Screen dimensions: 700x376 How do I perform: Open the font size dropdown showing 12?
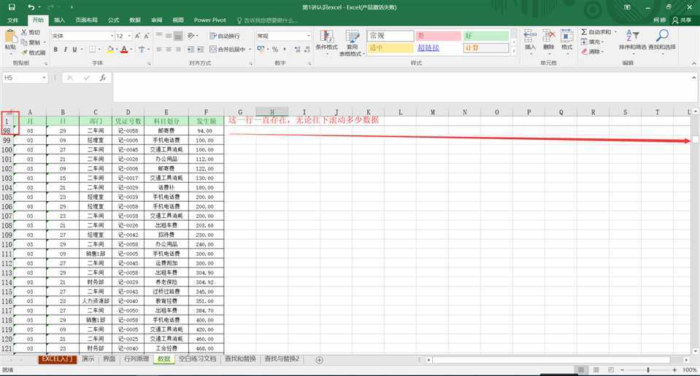click(x=129, y=36)
